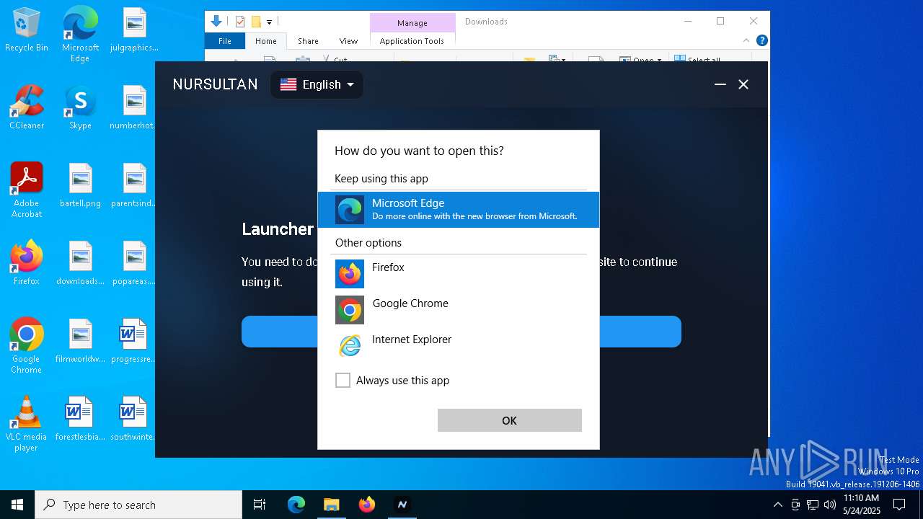Open the Application Tools tab in Explorer
Viewport: 923px width, 519px height.
click(412, 41)
